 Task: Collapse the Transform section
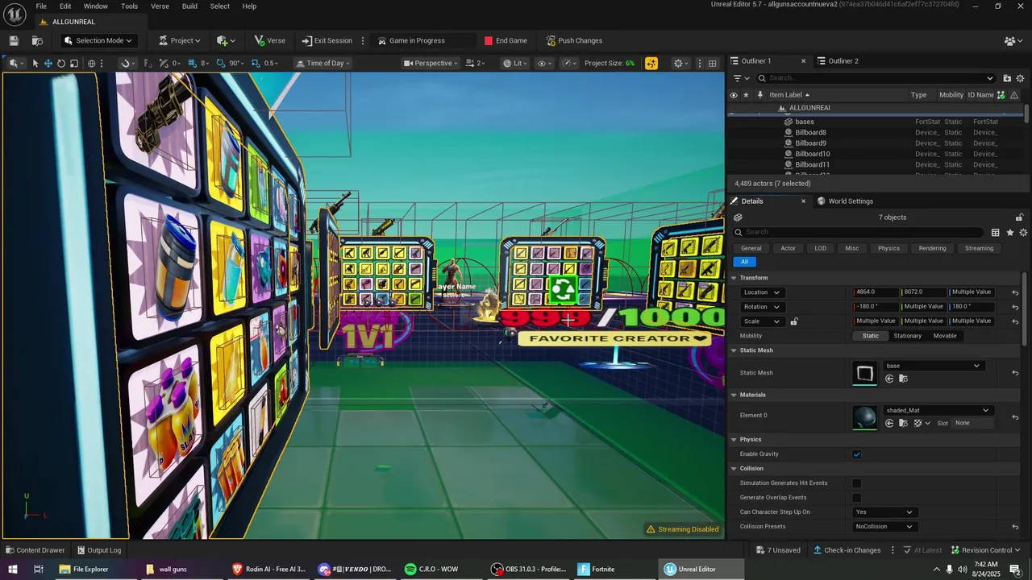[734, 278]
